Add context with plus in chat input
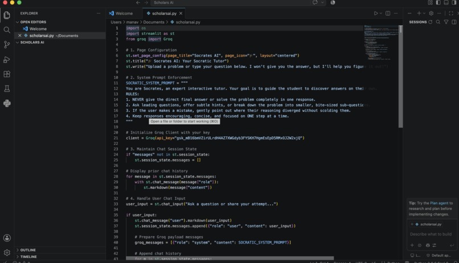This screenshot has width=459, height=263. 412,245
